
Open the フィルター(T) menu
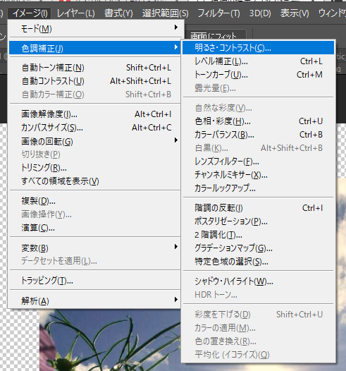[218, 13]
